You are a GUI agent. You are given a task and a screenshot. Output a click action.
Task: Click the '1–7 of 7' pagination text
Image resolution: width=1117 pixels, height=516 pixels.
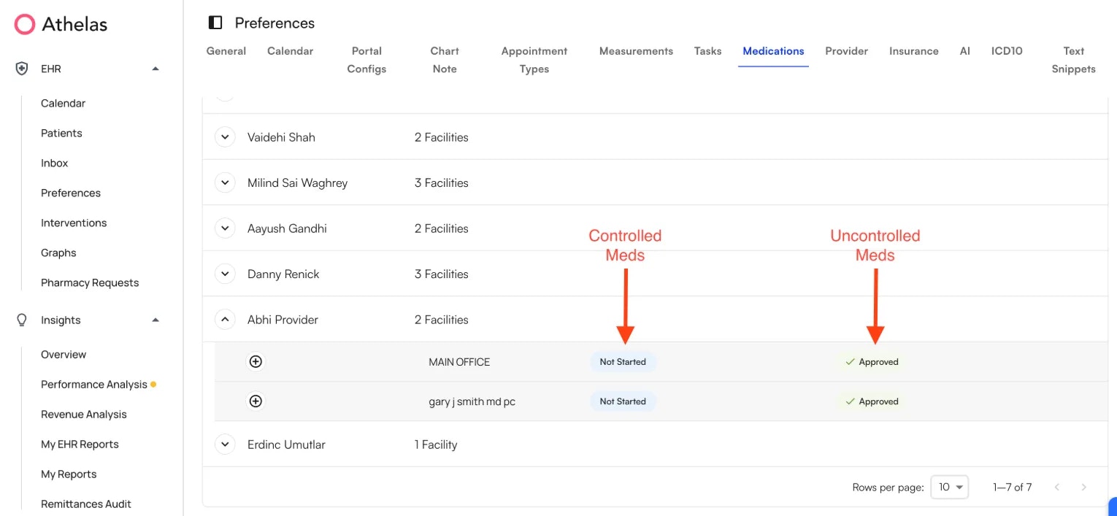[x=1012, y=487]
